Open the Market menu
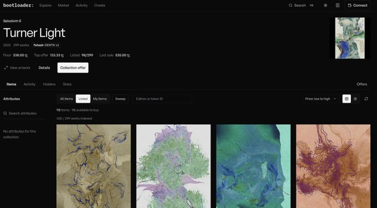This screenshot has height=208, width=377. click(63, 6)
